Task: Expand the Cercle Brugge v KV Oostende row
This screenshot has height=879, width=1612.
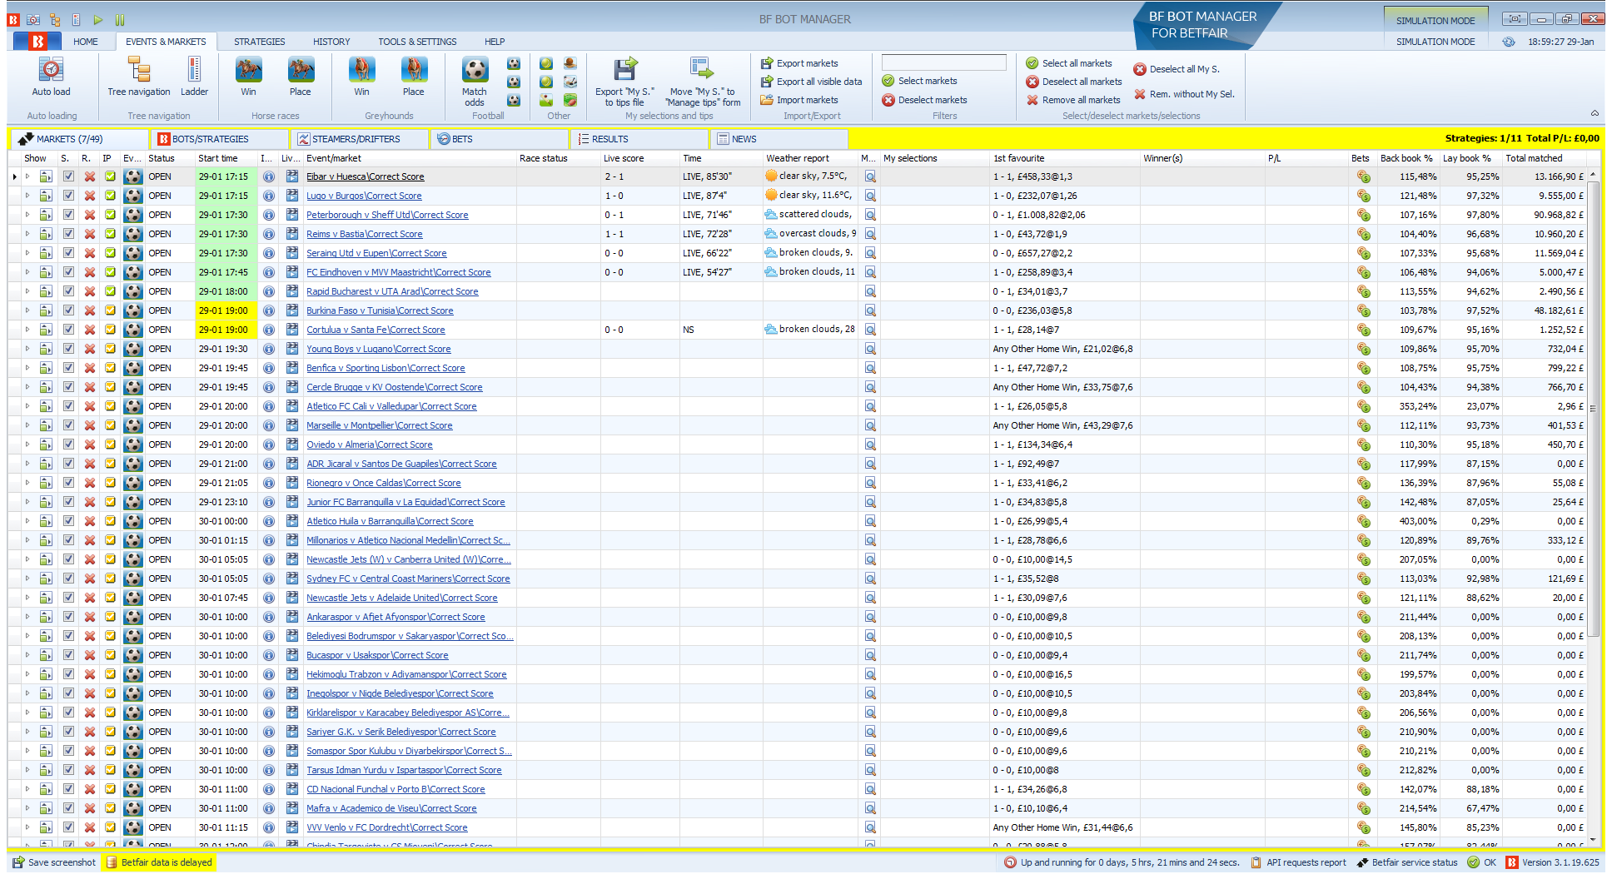Action: (27, 387)
